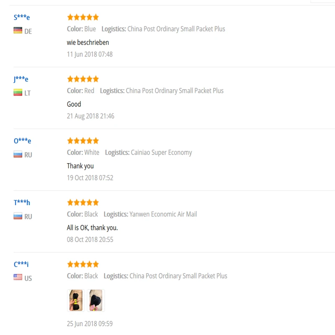Image resolution: width=335 pixels, height=335 pixels.
Task: Open reviewer profile T***h
Action: 22,202
